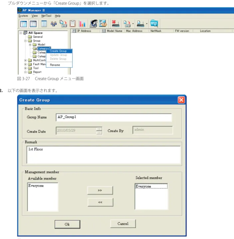This screenshot has height=239, width=234.
Task: Expand the MultiConfig tree node
Action: (26, 60)
